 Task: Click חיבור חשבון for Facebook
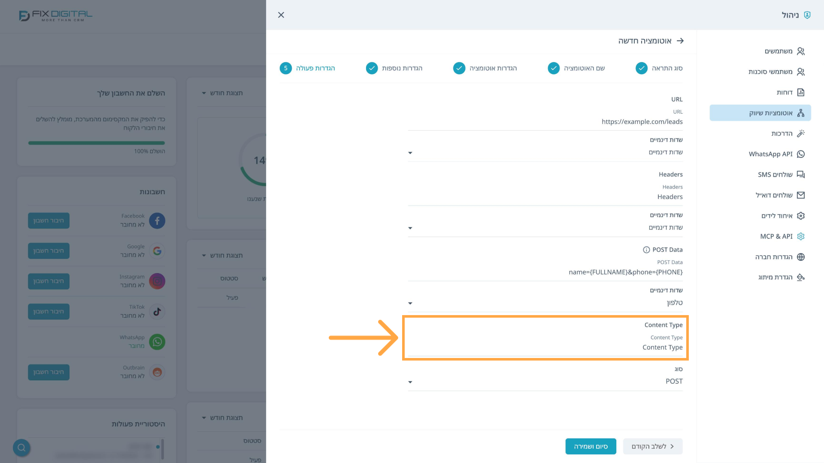point(48,221)
